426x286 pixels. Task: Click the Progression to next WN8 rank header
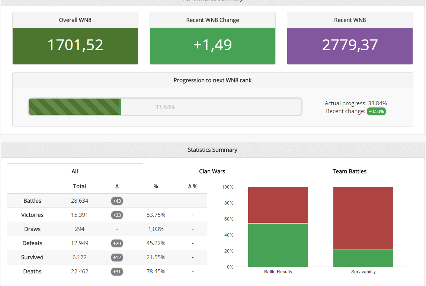pos(212,80)
